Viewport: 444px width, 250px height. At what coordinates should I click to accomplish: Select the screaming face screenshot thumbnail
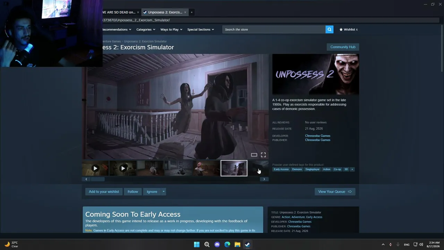[206, 168]
